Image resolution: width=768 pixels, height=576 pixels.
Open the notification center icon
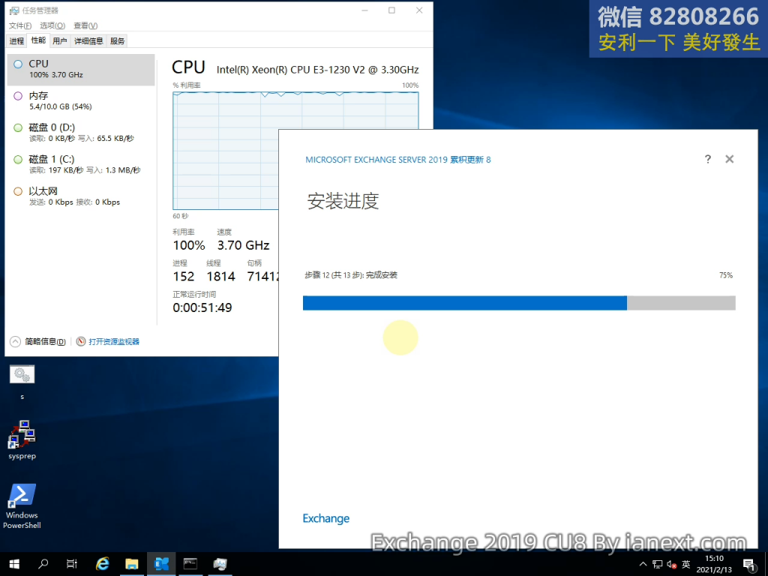pyautogui.click(x=748, y=564)
